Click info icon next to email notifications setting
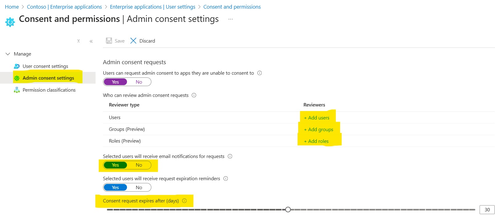495x216 pixels. pyautogui.click(x=230, y=156)
